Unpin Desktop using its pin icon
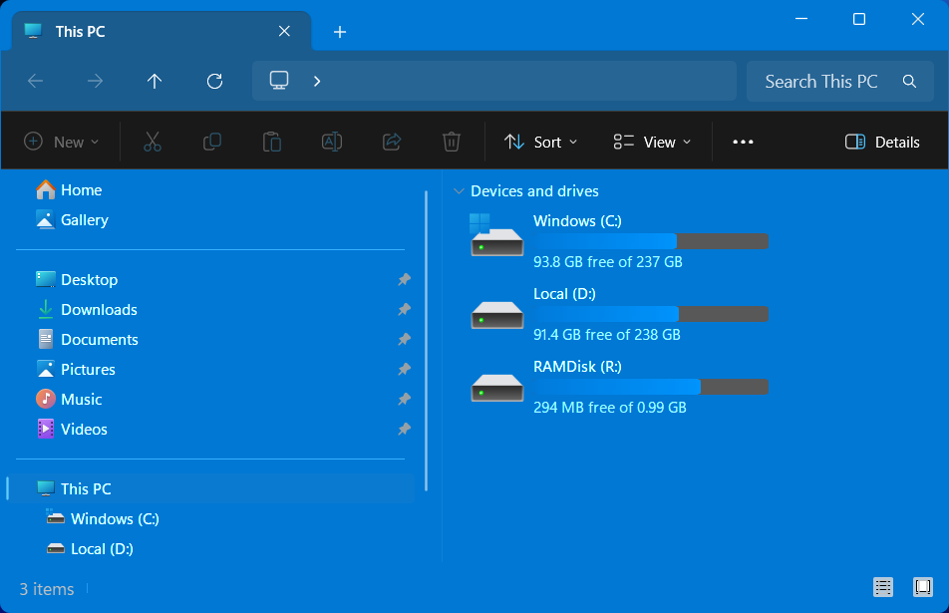 coord(405,279)
